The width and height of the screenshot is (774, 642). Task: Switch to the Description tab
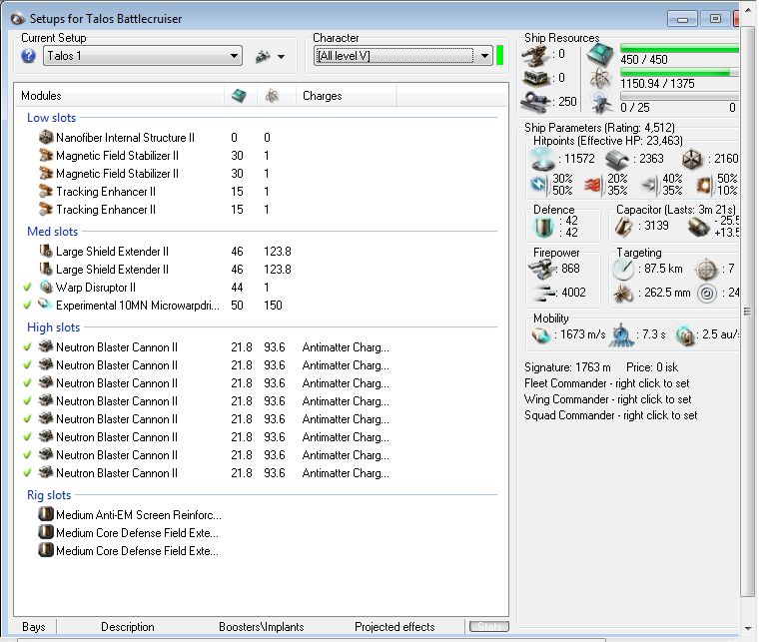point(128,627)
